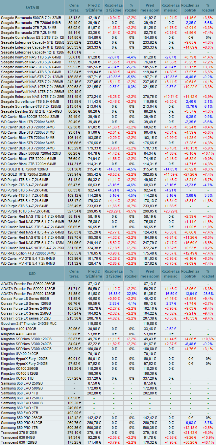
Task: Select WD RAID Edition 4TB row name
Action: (x=28, y=253)
